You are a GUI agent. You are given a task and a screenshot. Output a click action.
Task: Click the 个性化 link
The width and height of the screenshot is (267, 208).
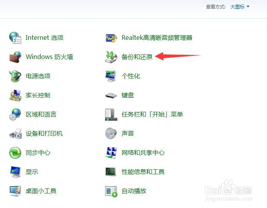131,76
